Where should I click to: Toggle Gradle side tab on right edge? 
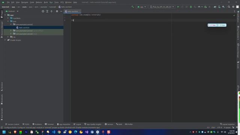coord(238,65)
